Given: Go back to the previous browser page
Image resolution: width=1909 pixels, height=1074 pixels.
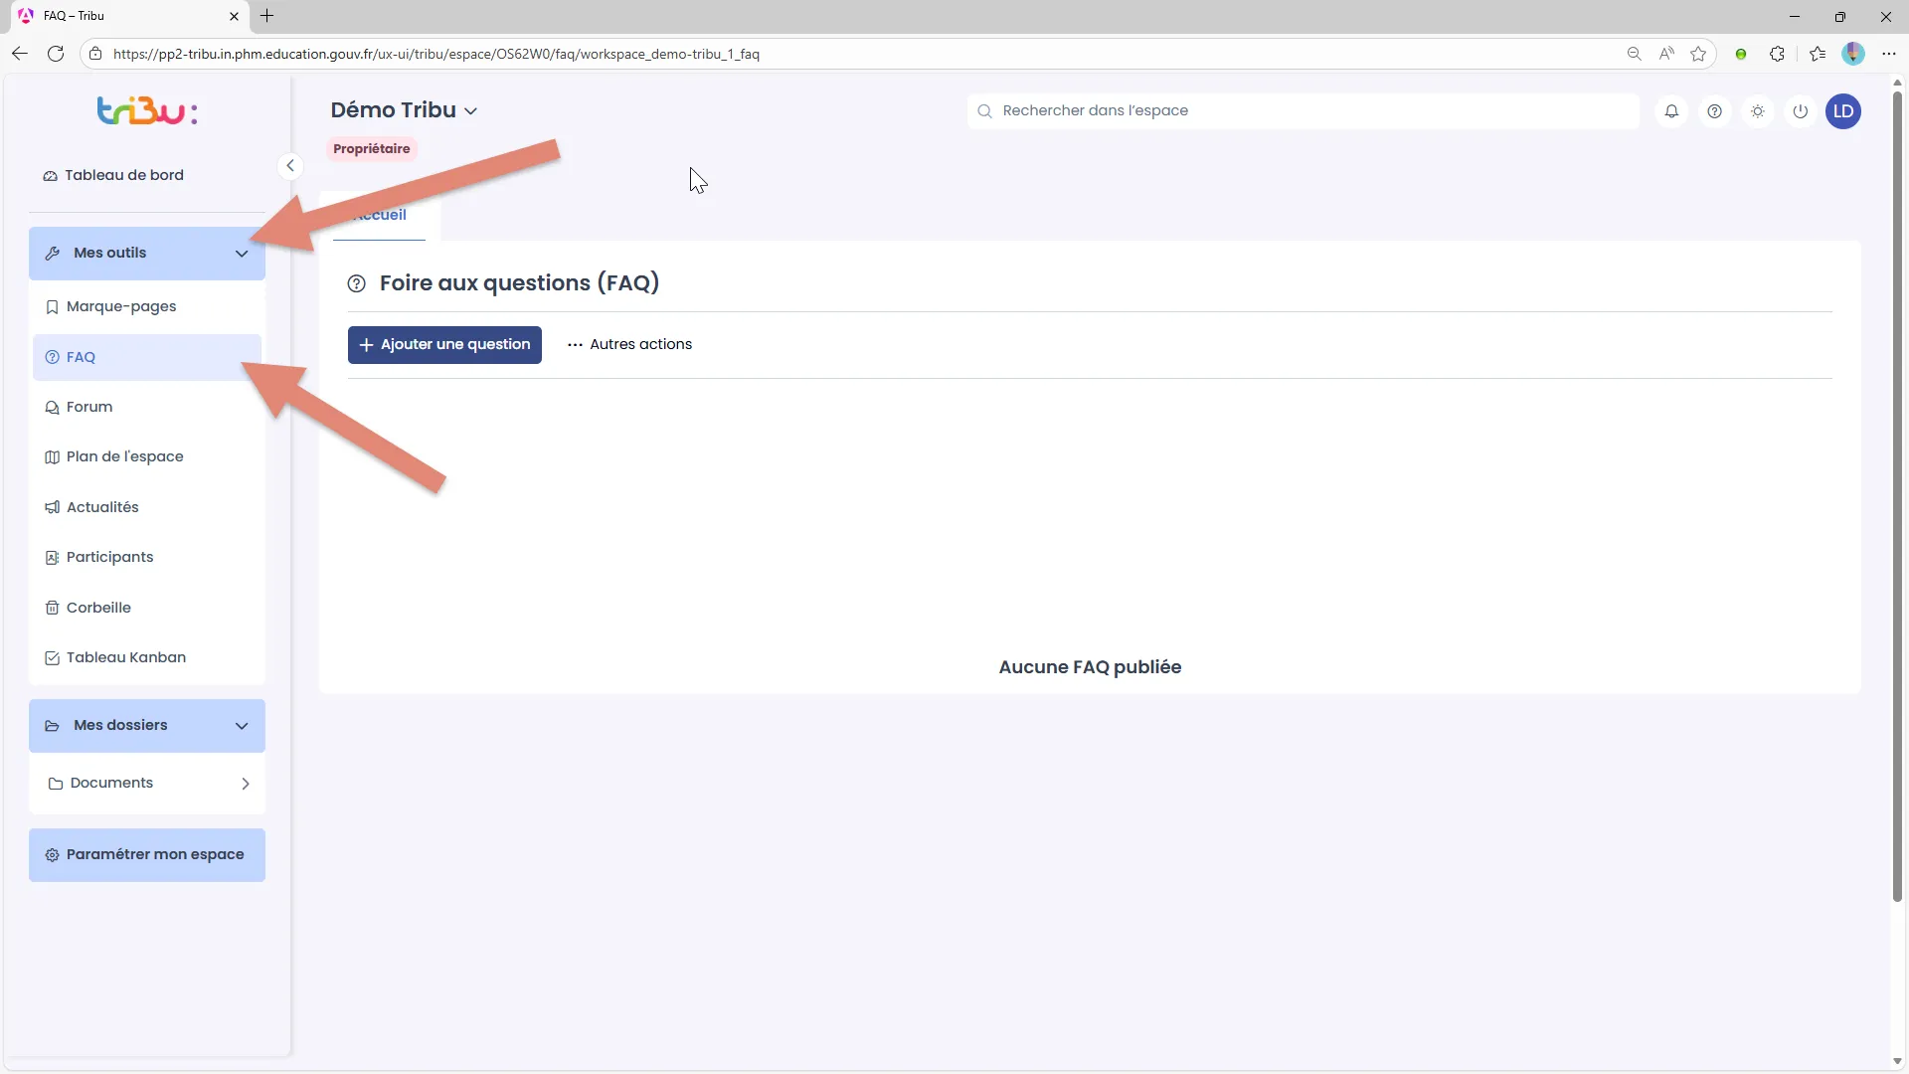Looking at the screenshot, I should tap(20, 54).
